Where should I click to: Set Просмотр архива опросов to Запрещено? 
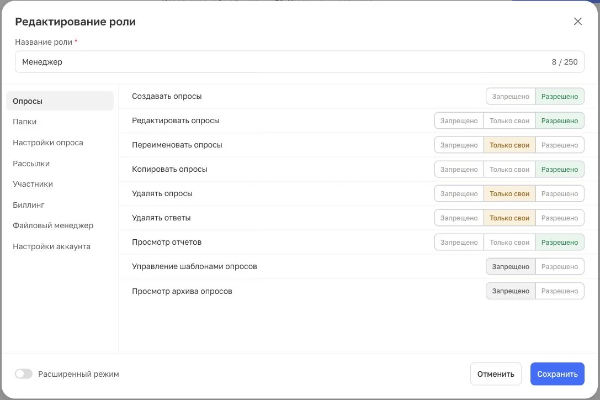[x=511, y=291]
